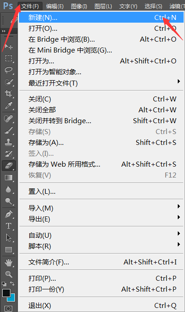Click the foreground color swatch
This screenshot has height=312, width=185.
[6, 293]
